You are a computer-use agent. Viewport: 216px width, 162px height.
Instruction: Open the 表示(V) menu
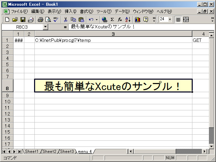(x=54, y=11)
